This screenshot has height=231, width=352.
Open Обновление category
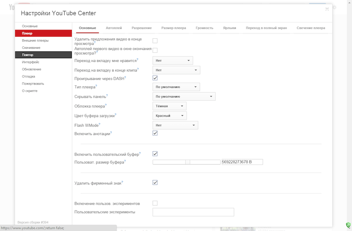43,69
